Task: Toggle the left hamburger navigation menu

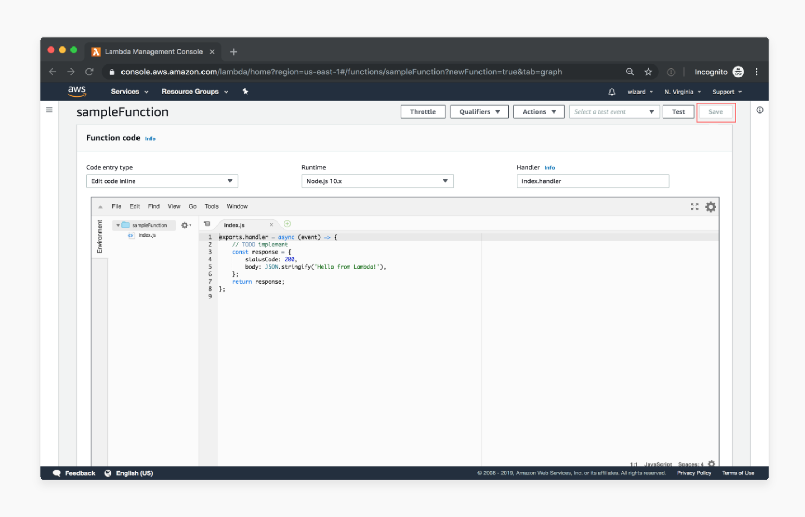Action: 49,110
